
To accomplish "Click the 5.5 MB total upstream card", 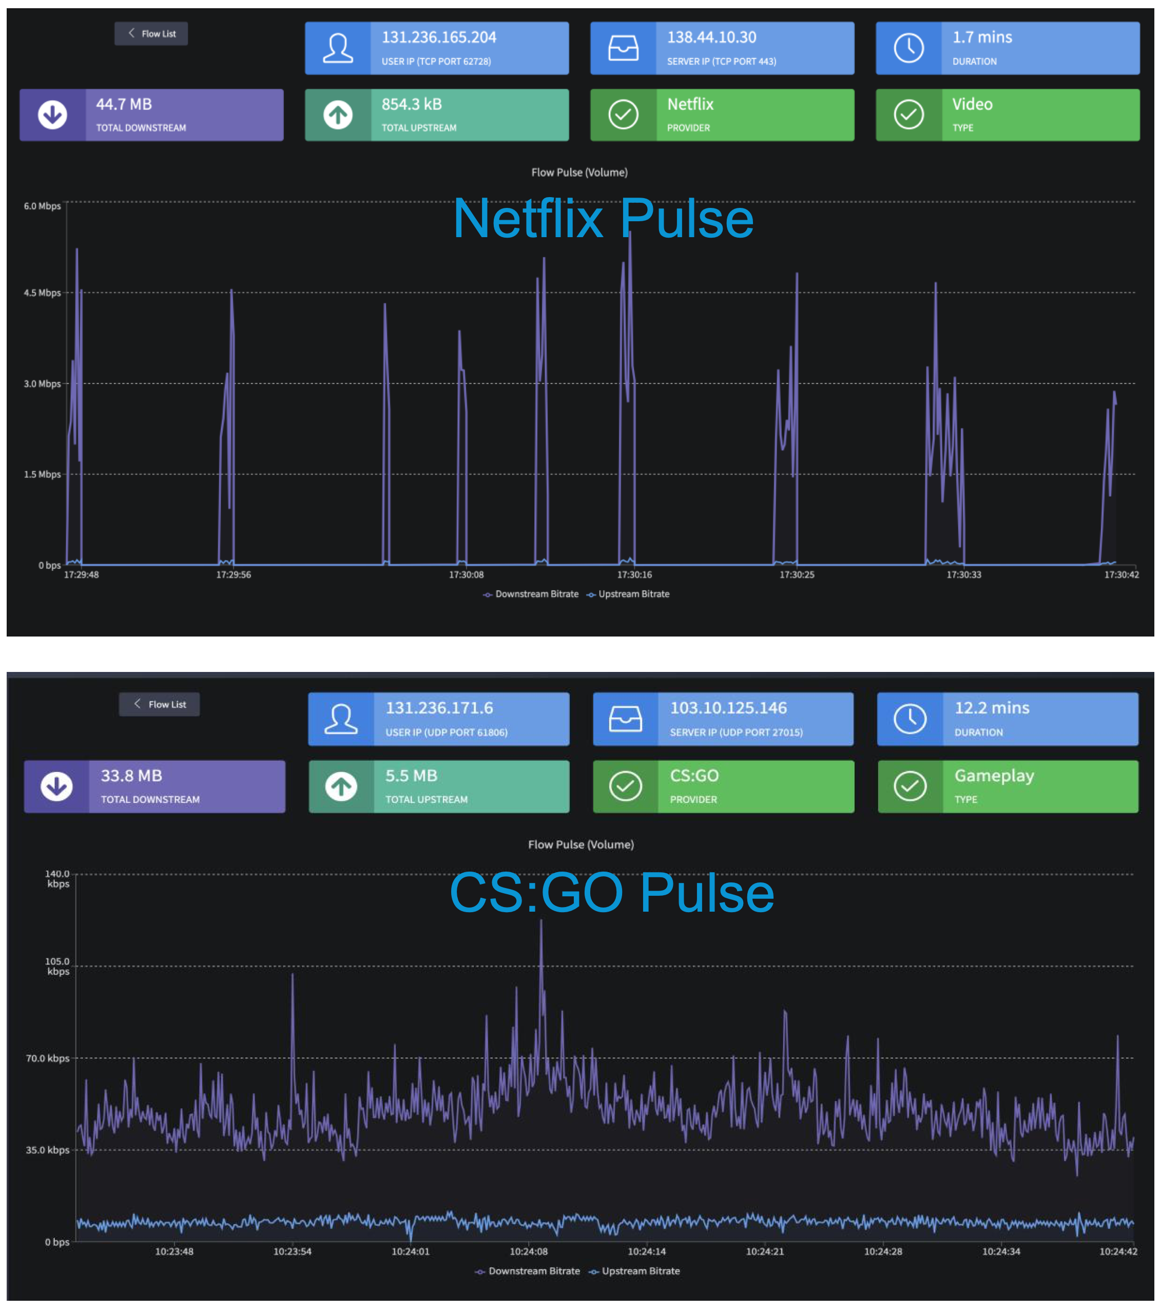I will tap(439, 786).
